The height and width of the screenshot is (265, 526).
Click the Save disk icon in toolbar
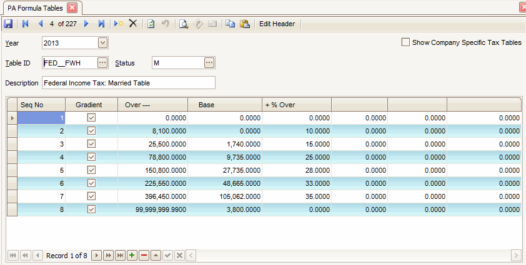[x=8, y=24]
